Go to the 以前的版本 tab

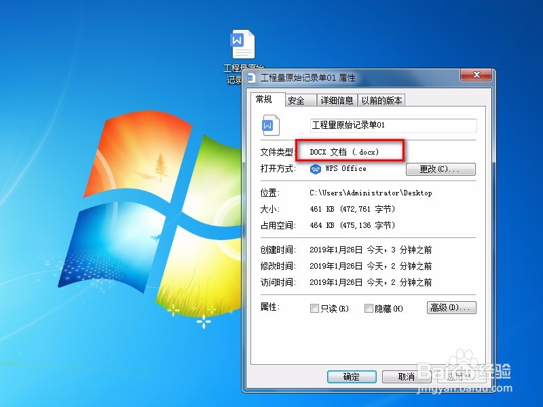click(381, 100)
